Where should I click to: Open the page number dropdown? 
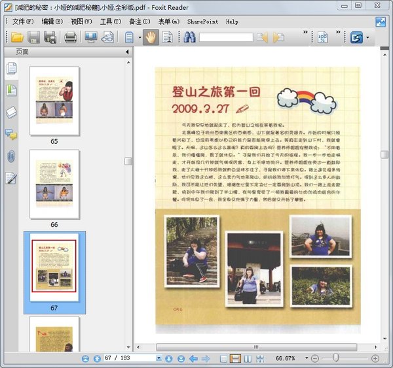point(158,358)
